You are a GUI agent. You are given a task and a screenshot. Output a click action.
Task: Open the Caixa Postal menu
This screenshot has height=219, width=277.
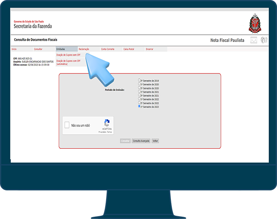click(x=129, y=49)
